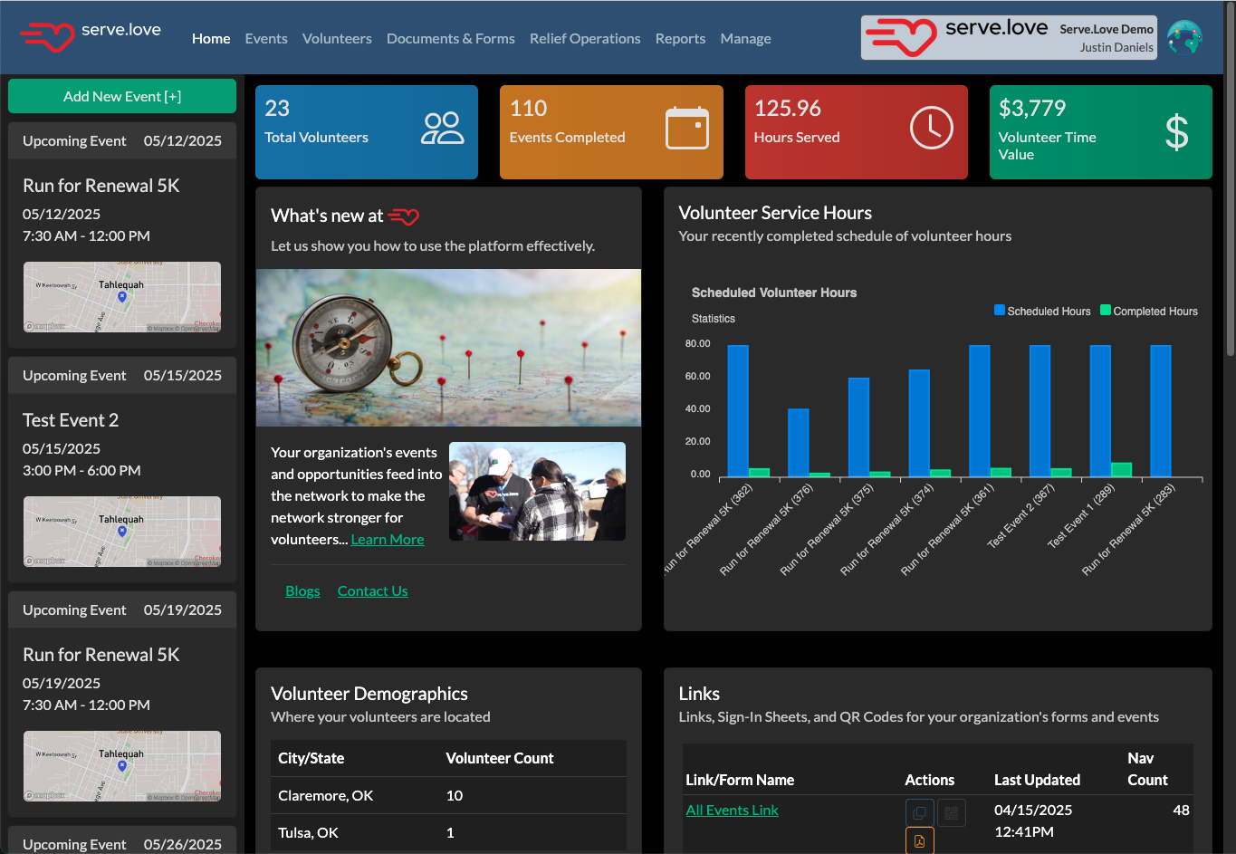This screenshot has width=1236, height=854.
Task: Click the dollar sign icon on Value card
Action: [1176, 132]
